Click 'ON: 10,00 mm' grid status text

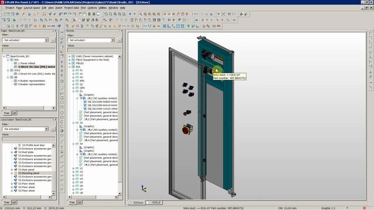pos(287,208)
